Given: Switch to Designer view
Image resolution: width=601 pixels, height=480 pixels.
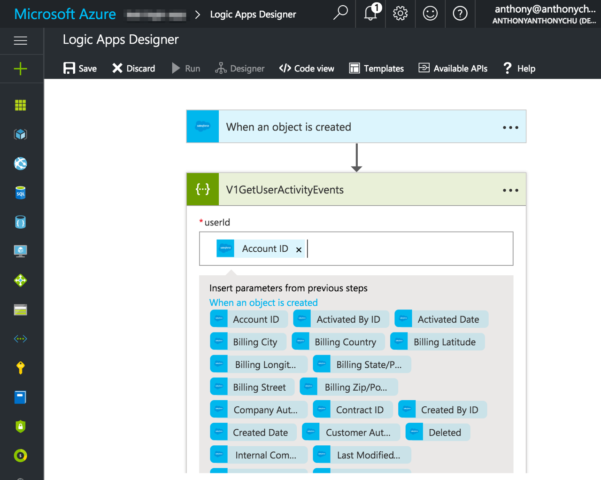Looking at the screenshot, I should 240,68.
